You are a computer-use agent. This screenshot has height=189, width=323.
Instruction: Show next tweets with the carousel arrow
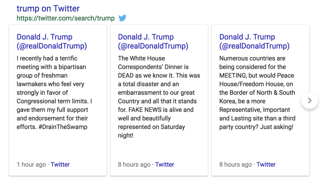309,100
